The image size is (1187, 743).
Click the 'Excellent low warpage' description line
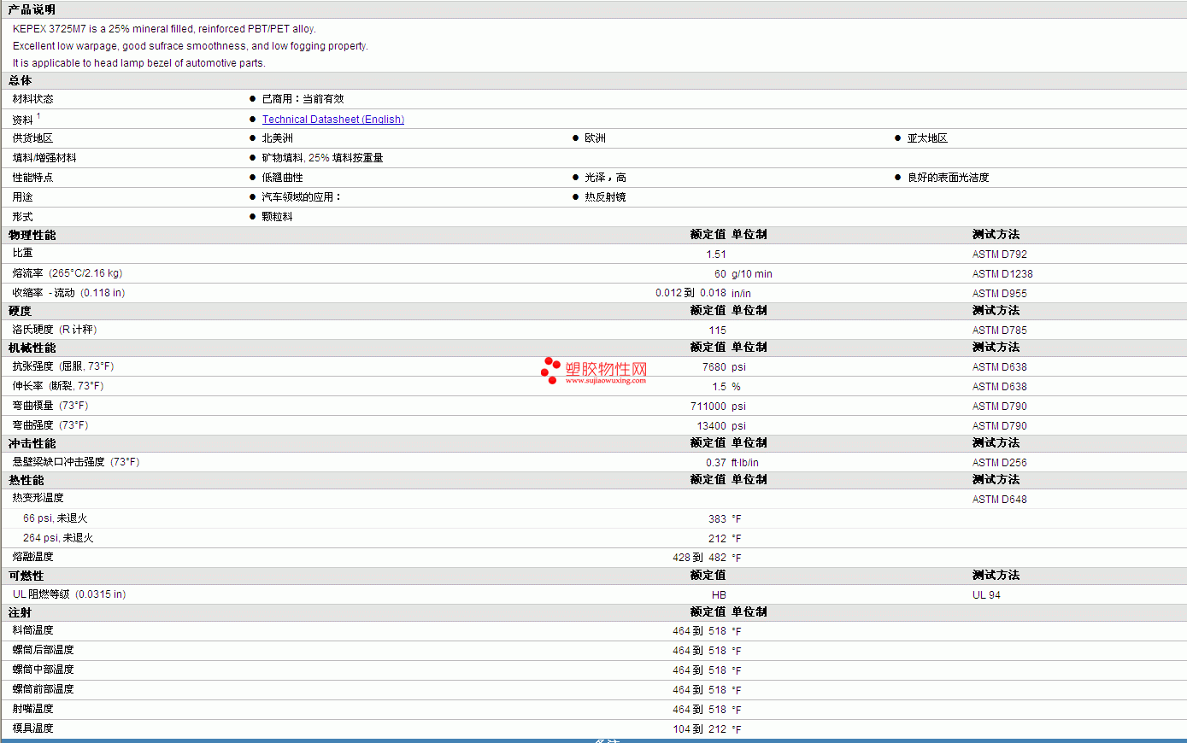pos(191,46)
